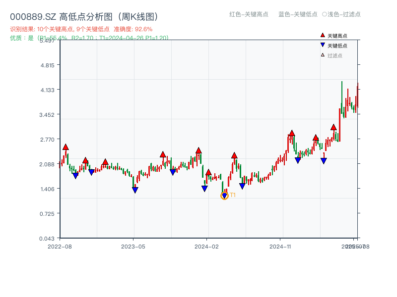This screenshot has width=397, height=297.
Task: Click the T1 circled key low marker
Action: [224, 196]
